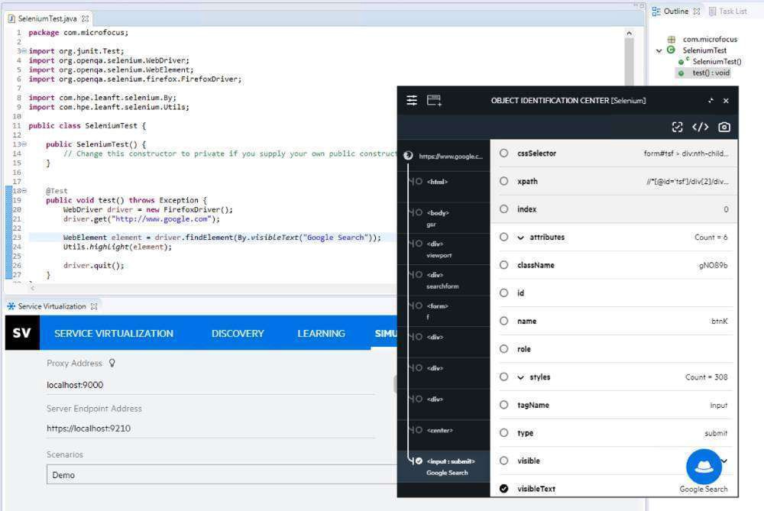Open the Object Identification Center settings sliders icon
Screen dimensions: 764x511
[412, 100]
